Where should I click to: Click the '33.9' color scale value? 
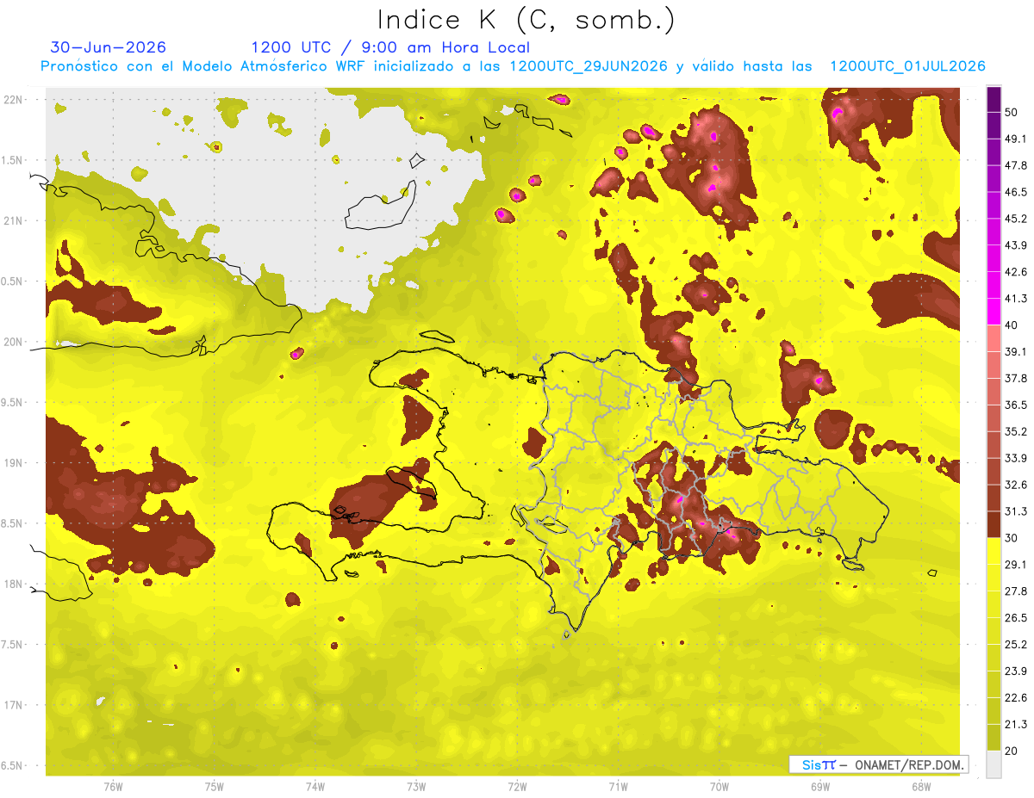[1016, 458]
